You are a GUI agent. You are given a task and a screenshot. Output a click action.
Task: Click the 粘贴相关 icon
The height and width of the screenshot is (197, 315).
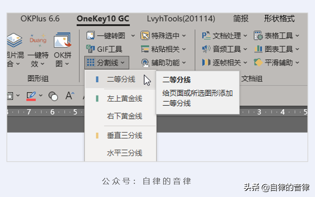point(145,49)
